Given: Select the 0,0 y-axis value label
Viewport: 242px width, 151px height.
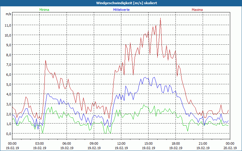Looking at the screenshot, I should [x=8, y=133].
